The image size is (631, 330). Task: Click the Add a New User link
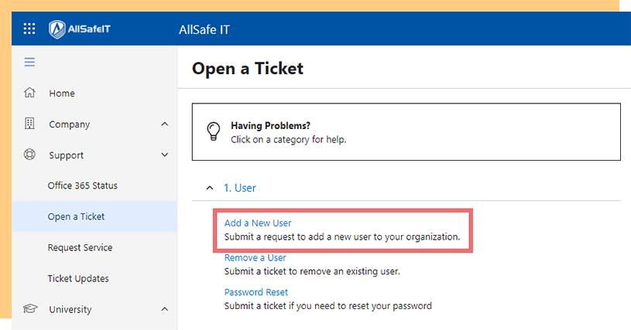(258, 223)
